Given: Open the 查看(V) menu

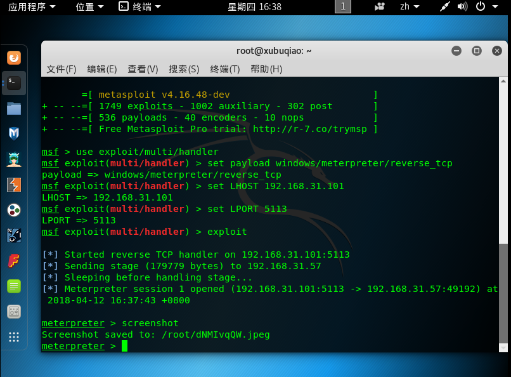Looking at the screenshot, I should (143, 69).
